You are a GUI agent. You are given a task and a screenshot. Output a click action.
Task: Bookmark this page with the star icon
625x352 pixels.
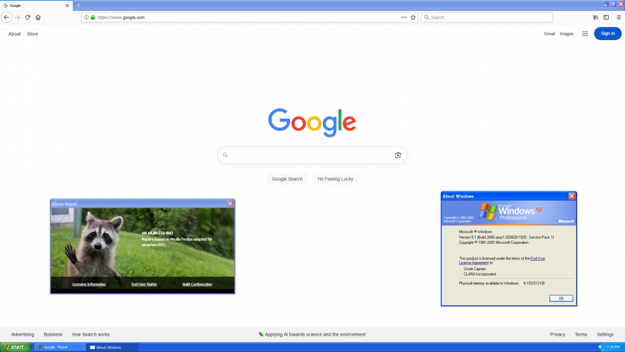(413, 18)
